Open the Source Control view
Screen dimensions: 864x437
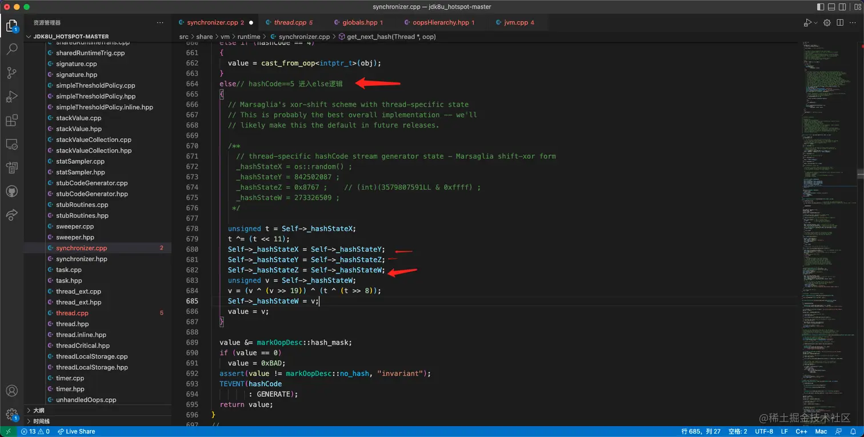11,73
